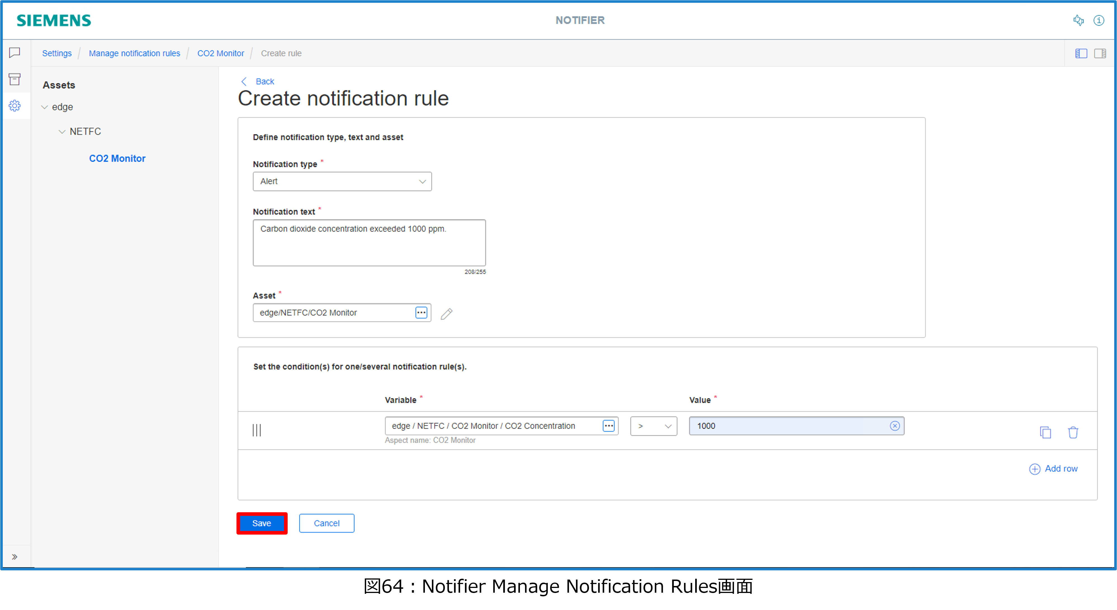
Task: Click the info icon in the header
Action: click(1099, 20)
